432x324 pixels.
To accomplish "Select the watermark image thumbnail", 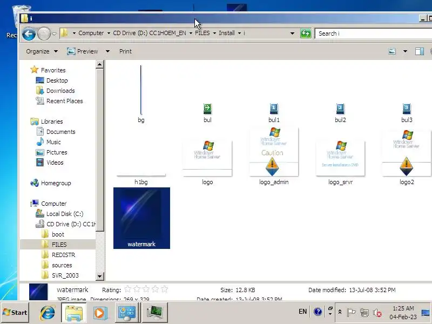I will click(141, 218).
